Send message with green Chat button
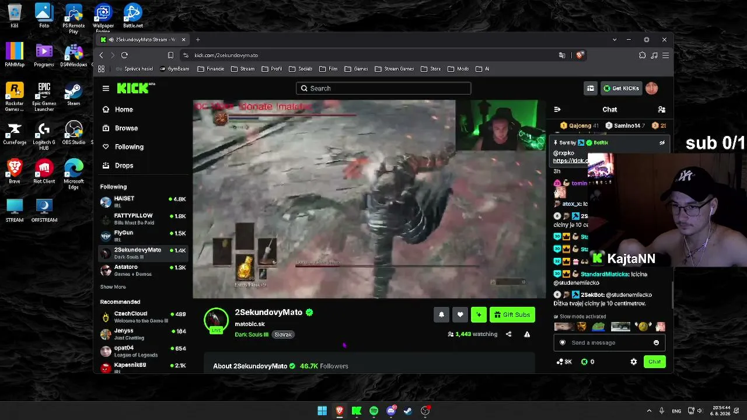 [x=654, y=362]
